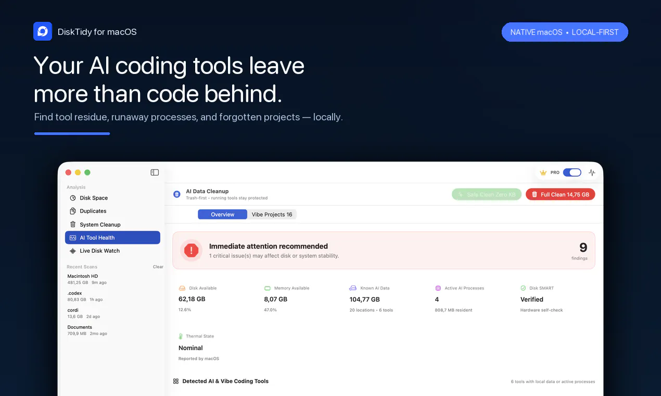Click the Disk Space pie chart icon
Screen dimensions: 661x396
click(x=73, y=198)
